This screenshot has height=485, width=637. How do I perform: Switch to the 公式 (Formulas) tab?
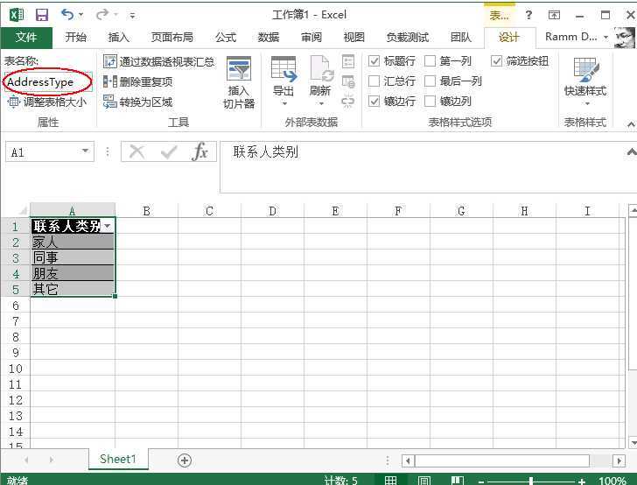[226, 38]
